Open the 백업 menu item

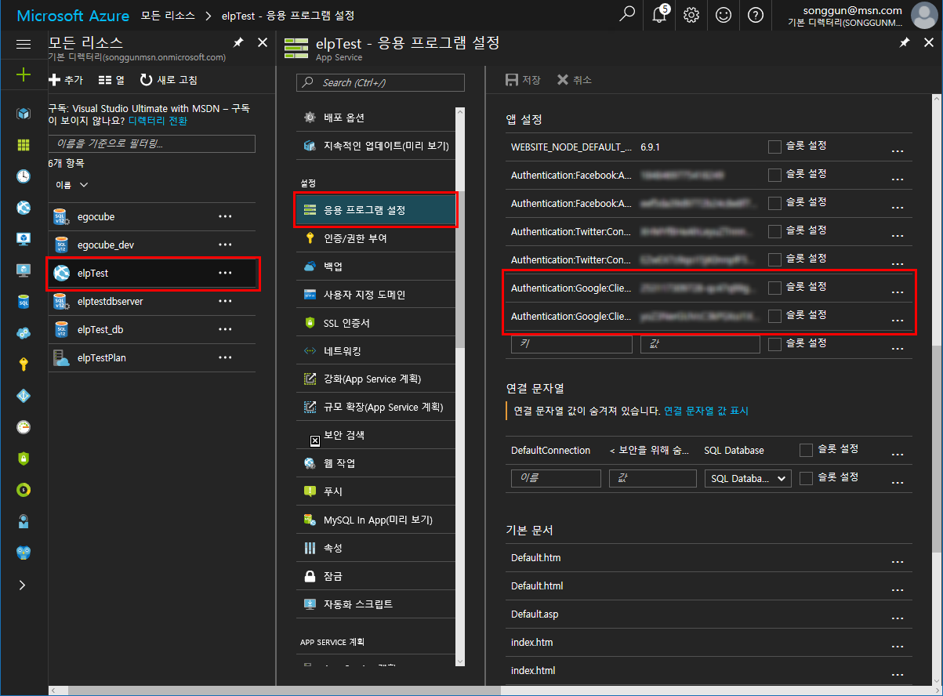click(376, 266)
